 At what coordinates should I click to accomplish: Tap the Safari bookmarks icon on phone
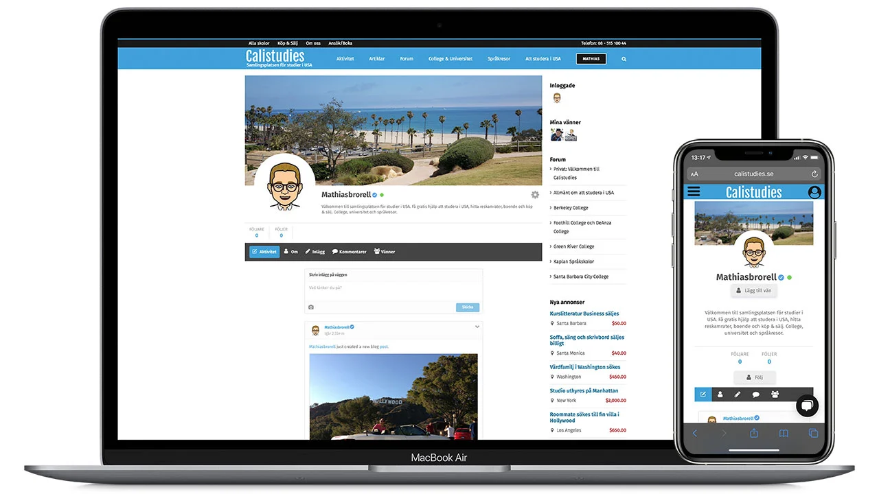tap(784, 434)
